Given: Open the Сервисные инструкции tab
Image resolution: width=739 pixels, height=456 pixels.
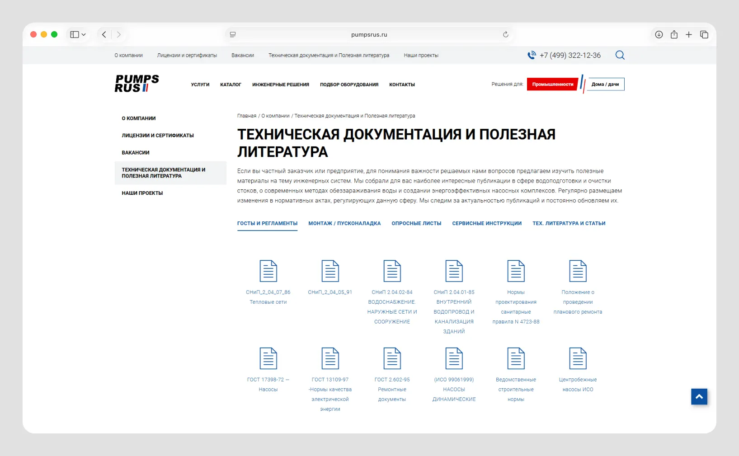Looking at the screenshot, I should pyautogui.click(x=487, y=223).
